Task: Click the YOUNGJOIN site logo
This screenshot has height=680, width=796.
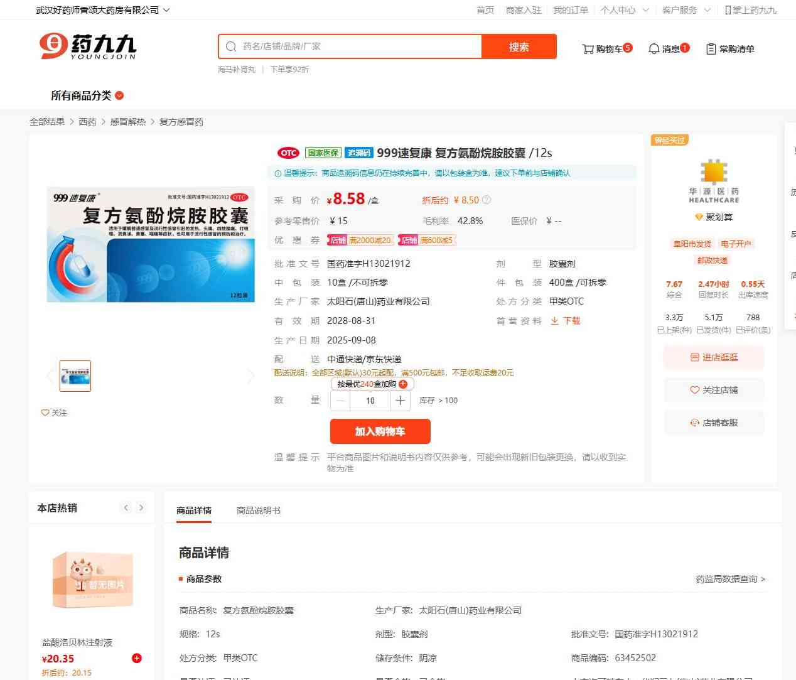Action: (87, 46)
